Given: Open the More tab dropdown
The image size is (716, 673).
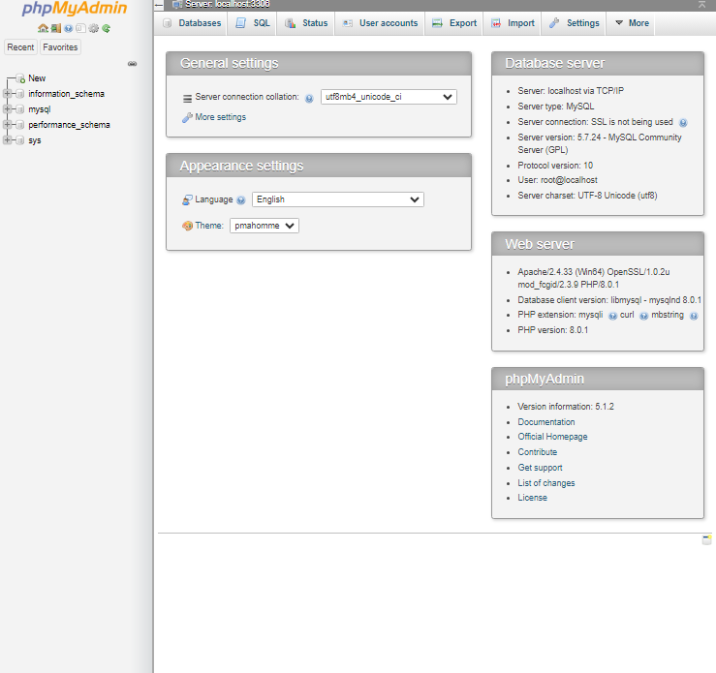Looking at the screenshot, I should coord(633,23).
